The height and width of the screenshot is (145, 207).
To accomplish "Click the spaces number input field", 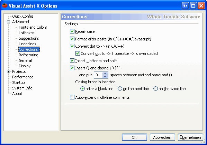I will (x=98, y=75).
